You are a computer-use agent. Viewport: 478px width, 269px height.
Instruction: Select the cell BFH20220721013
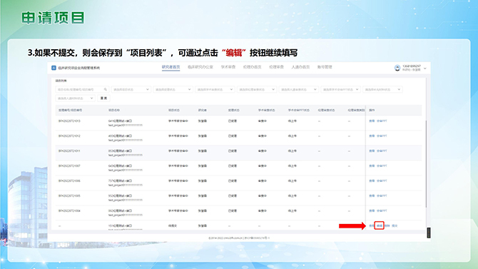tap(69, 121)
